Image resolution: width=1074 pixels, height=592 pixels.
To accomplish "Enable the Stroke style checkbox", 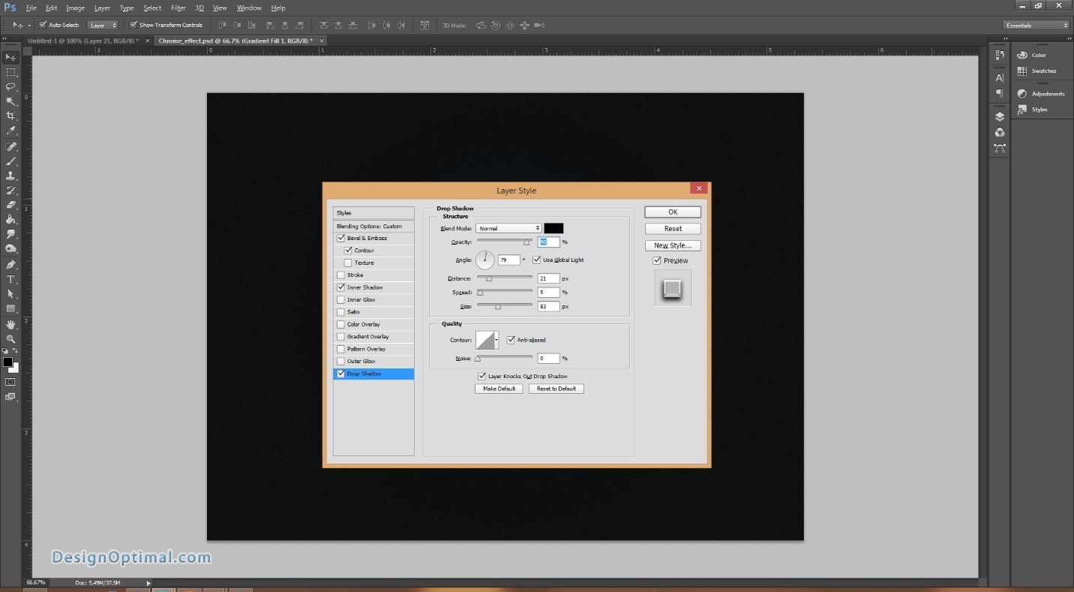I will point(341,275).
